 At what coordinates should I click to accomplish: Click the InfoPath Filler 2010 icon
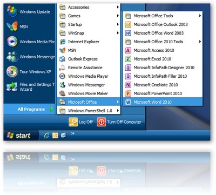click(x=128, y=76)
